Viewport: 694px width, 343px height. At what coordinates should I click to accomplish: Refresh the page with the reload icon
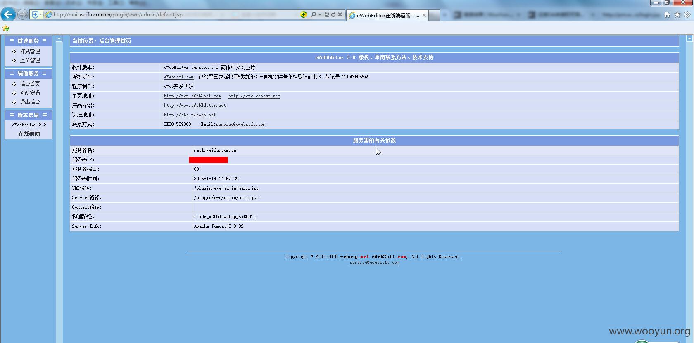point(333,14)
